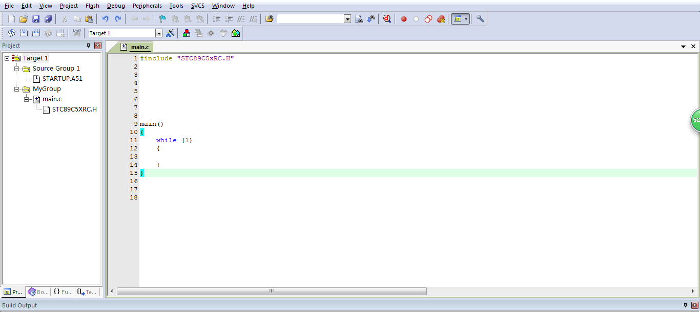Select STARTUP.A51 in the project tree
The width and height of the screenshot is (700, 312).
(63, 79)
